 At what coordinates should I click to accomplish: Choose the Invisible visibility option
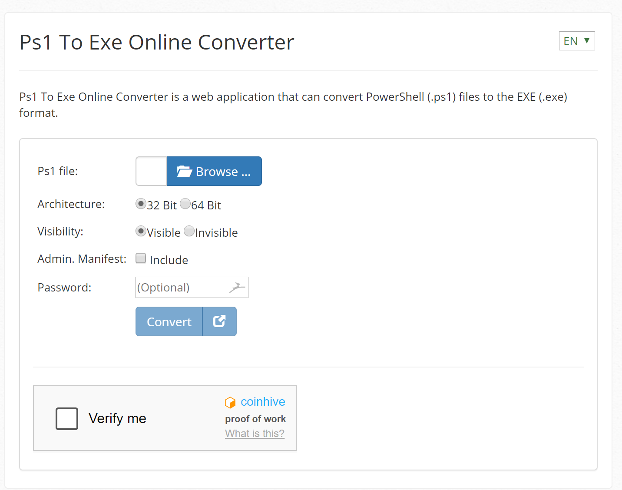coord(189,231)
